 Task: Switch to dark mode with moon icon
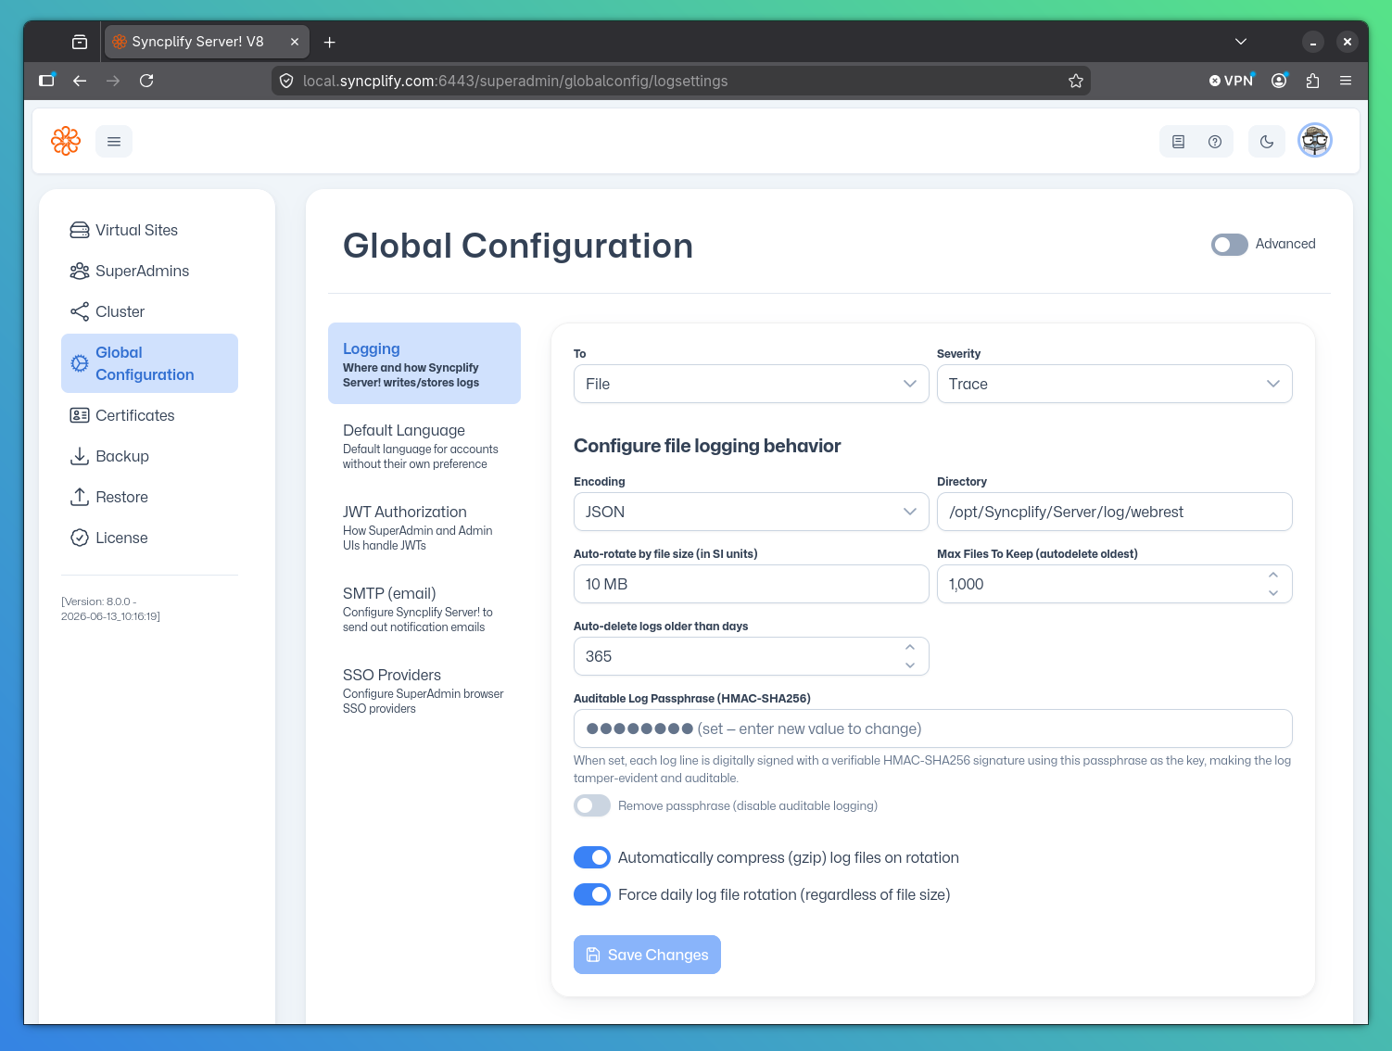coord(1267,142)
